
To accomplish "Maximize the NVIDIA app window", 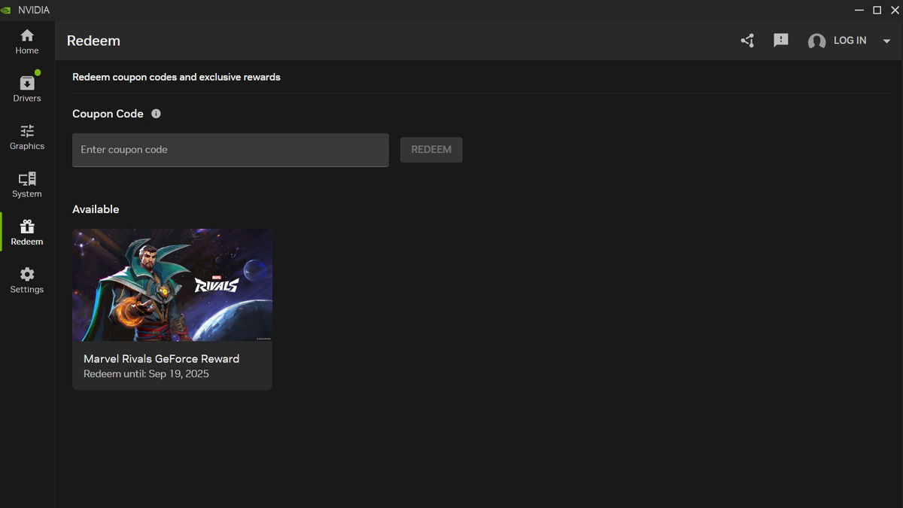I will coord(877,10).
